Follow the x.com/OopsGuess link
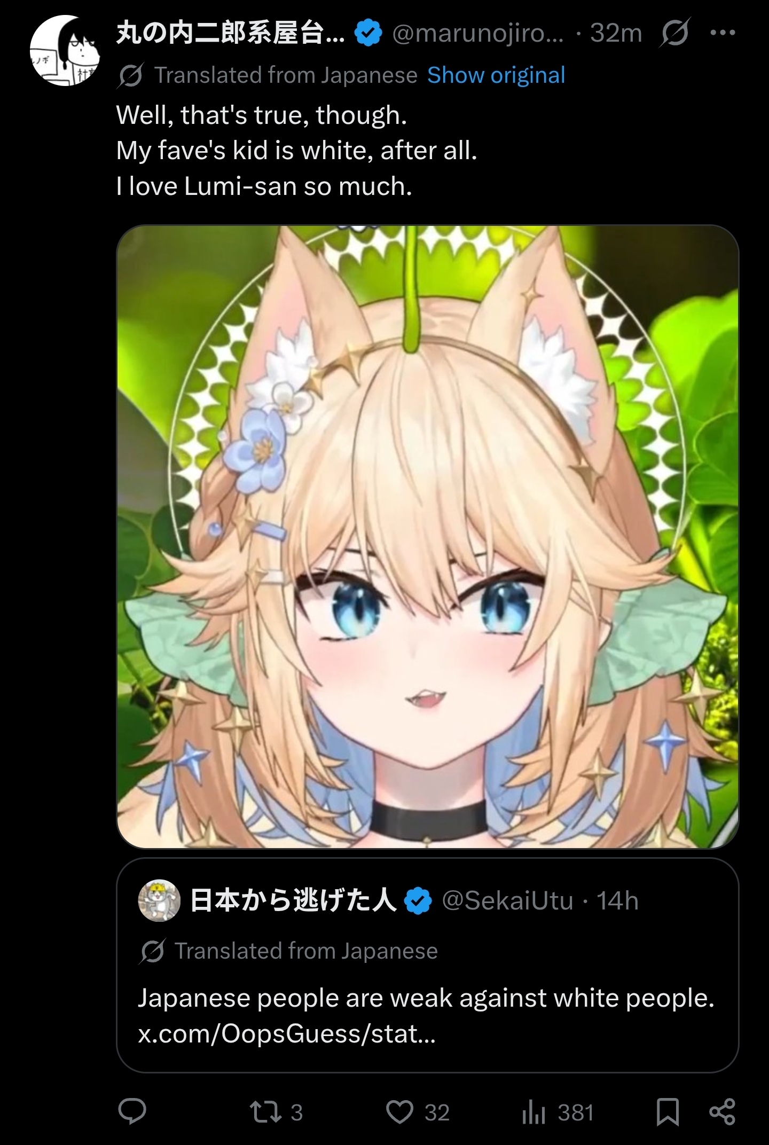 pyautogui.click(x=287, y=1034)
